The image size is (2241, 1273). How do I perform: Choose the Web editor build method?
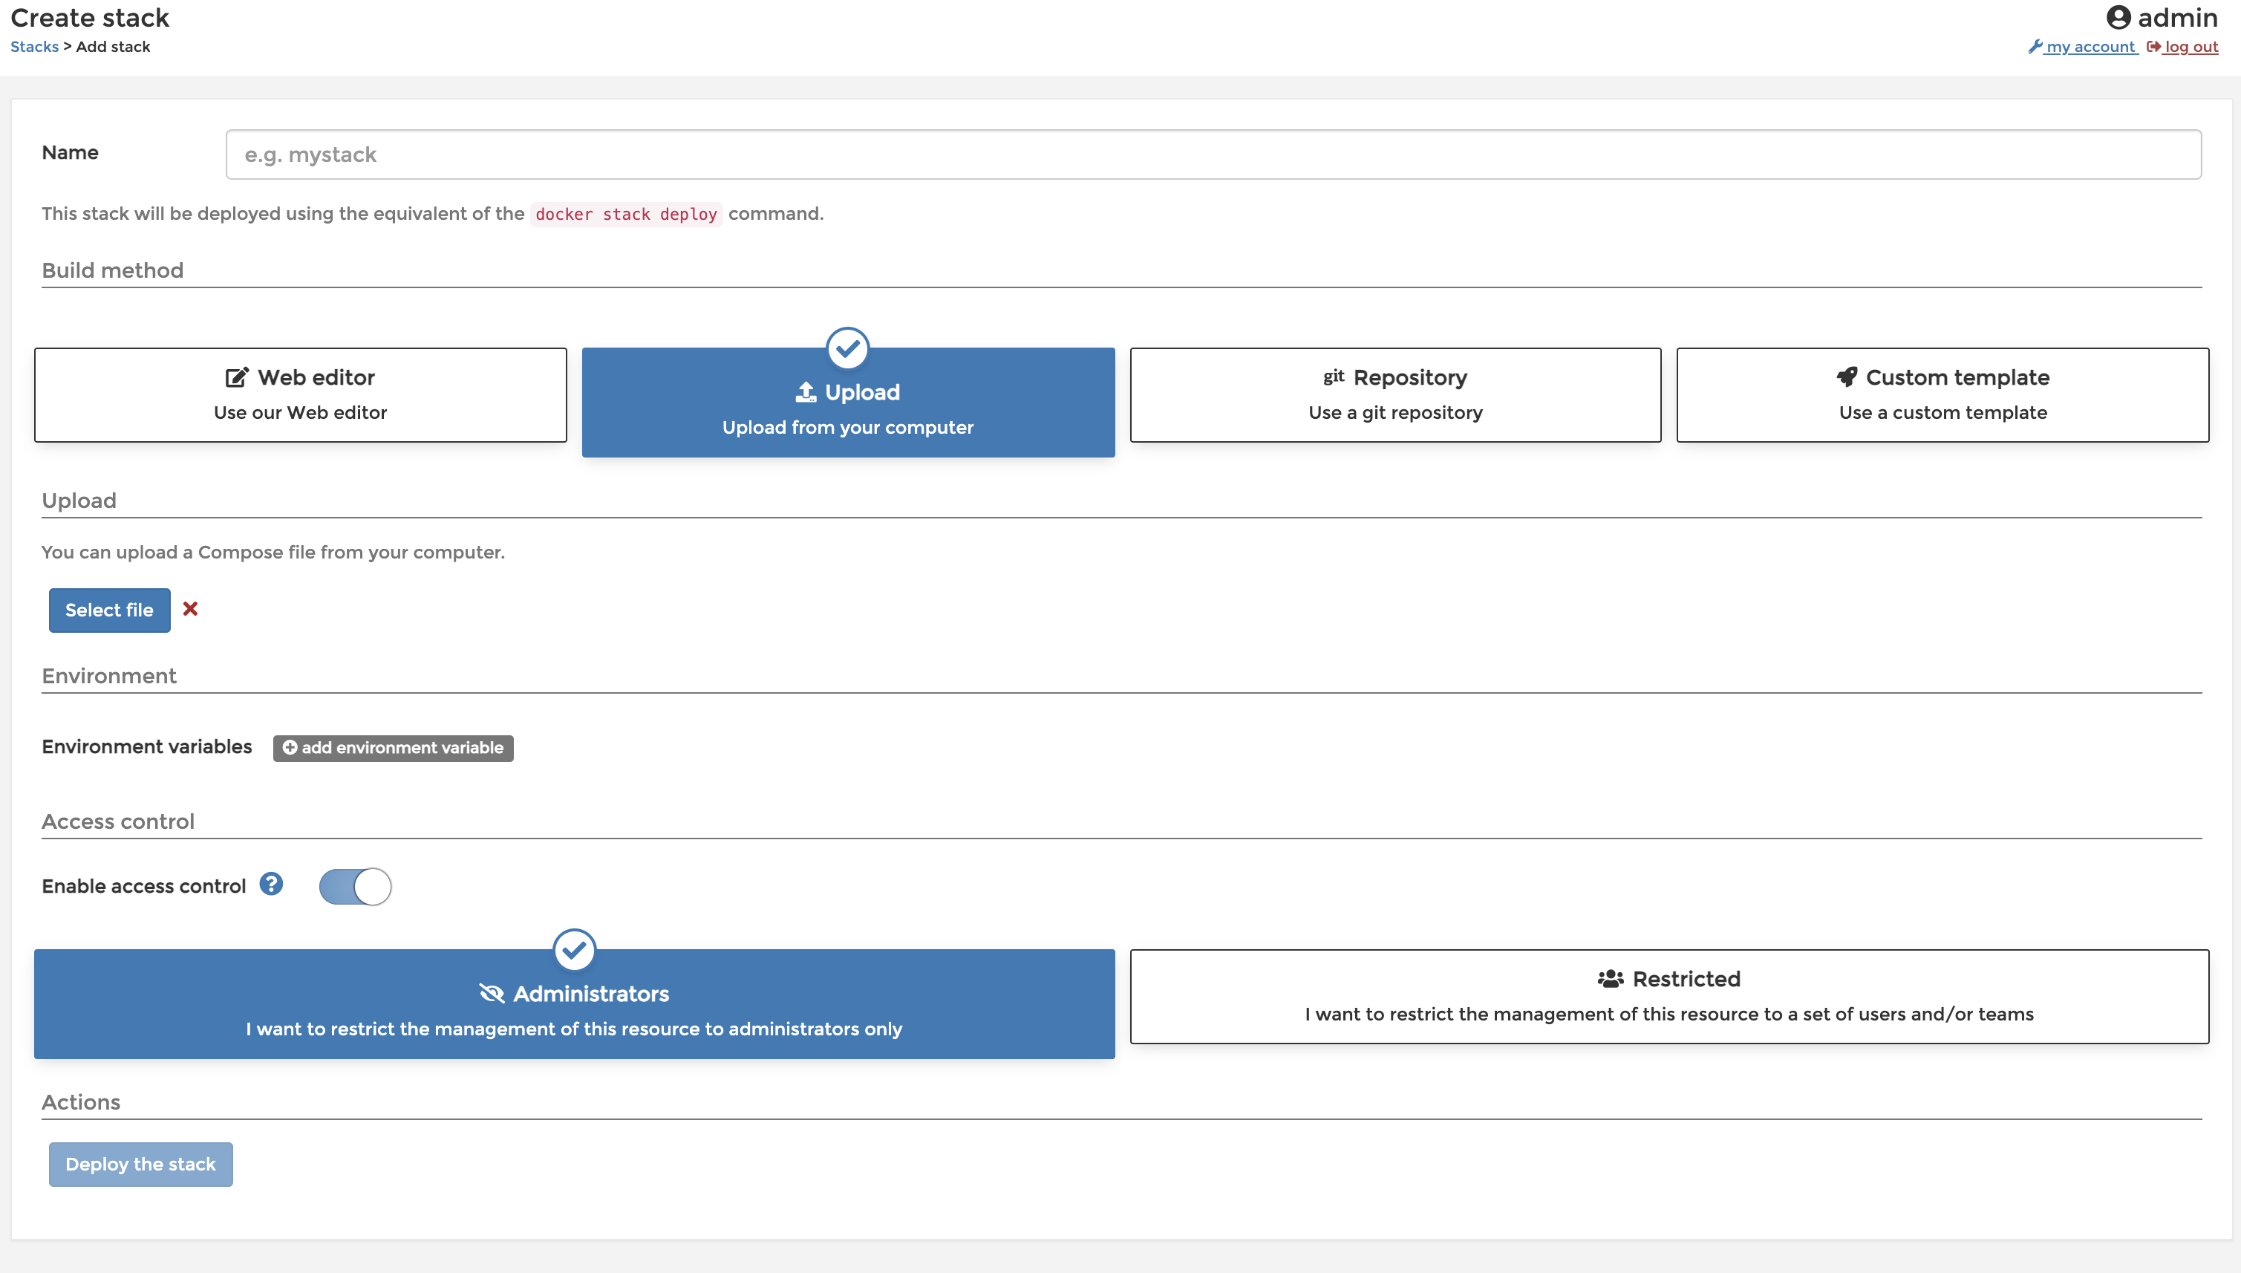[300, 395]
